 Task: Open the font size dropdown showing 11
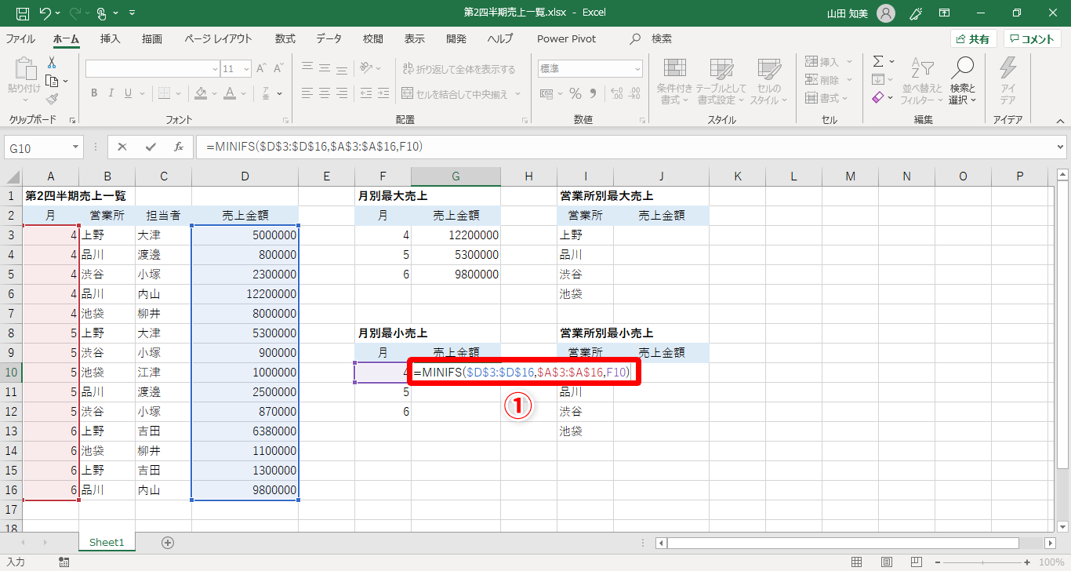[247, 69]
